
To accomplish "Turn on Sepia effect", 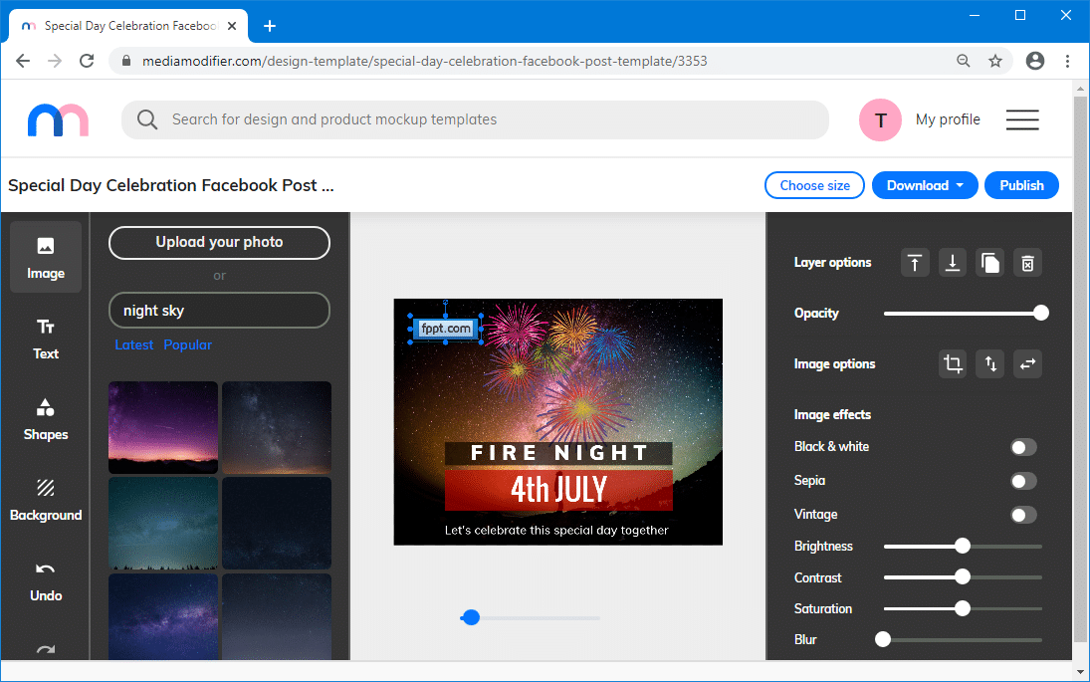I will point(1023,481).
